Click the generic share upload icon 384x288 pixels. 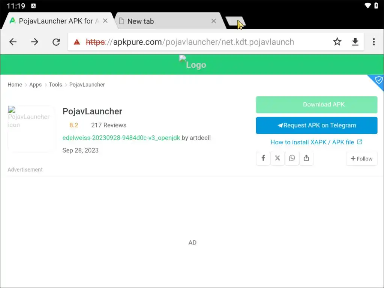(x=306, y=158)
